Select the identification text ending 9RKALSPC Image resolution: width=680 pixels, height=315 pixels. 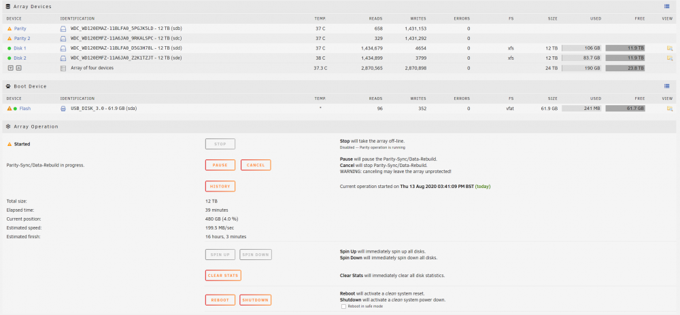click(126, 39)
